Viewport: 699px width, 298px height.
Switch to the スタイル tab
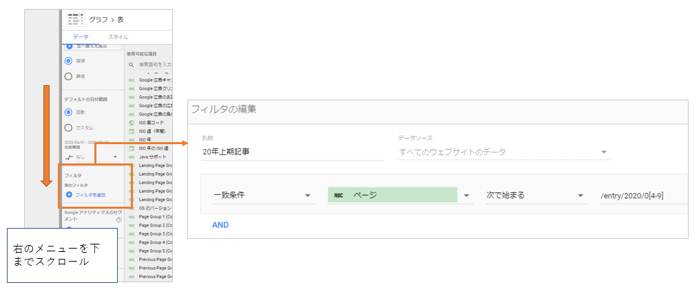click(x=118, y=36)
